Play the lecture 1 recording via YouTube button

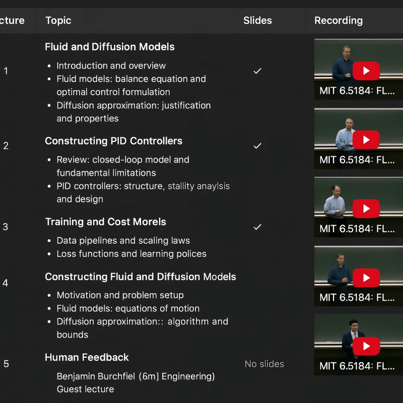pos(366,71)
